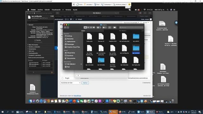Select the wp-links-opml.php file
The height and width of the screenshot is (114, 203).
coord(113,60)
